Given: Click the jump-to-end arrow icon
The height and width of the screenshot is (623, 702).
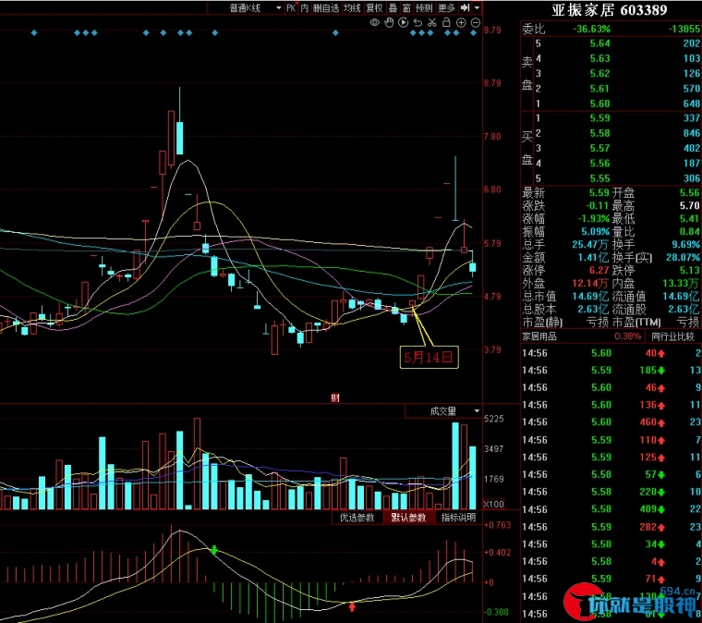Looking at the screenshot, I should coord(466,7).
